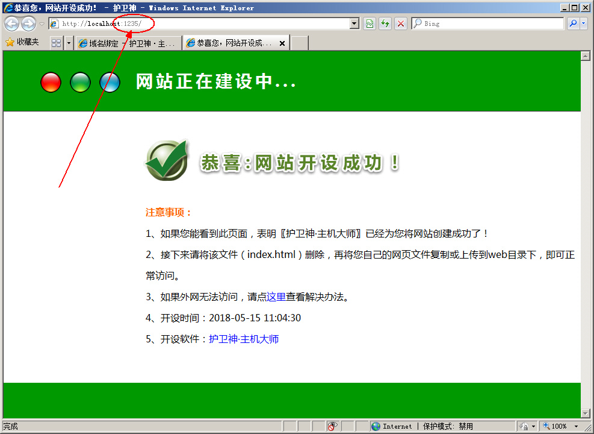Click the search magnifier button
This screenshot has width=594, height=434.
click(573, 24)
